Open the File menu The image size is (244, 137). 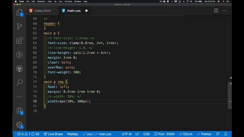[28, 2]
